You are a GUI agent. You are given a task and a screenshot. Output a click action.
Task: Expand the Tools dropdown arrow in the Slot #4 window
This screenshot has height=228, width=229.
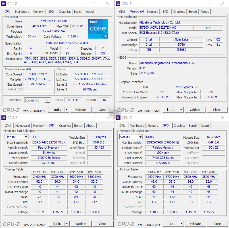181,224
